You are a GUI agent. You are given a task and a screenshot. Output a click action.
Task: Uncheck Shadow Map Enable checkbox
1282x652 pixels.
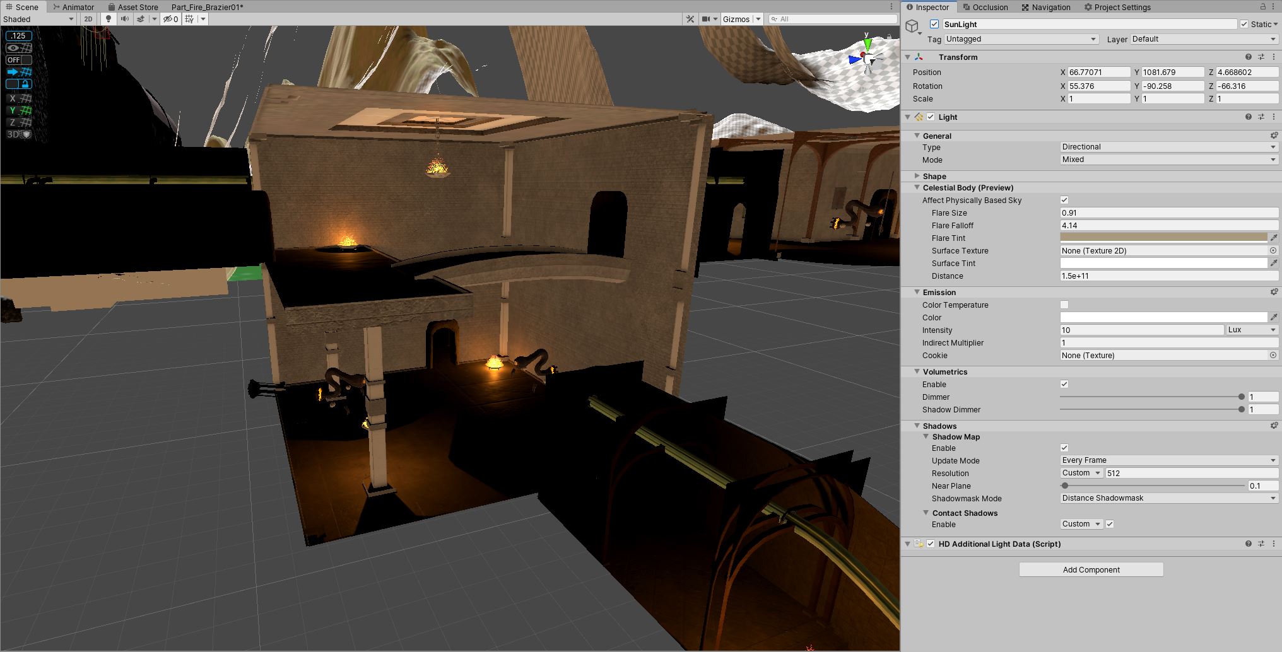(x=1064, y=448)
